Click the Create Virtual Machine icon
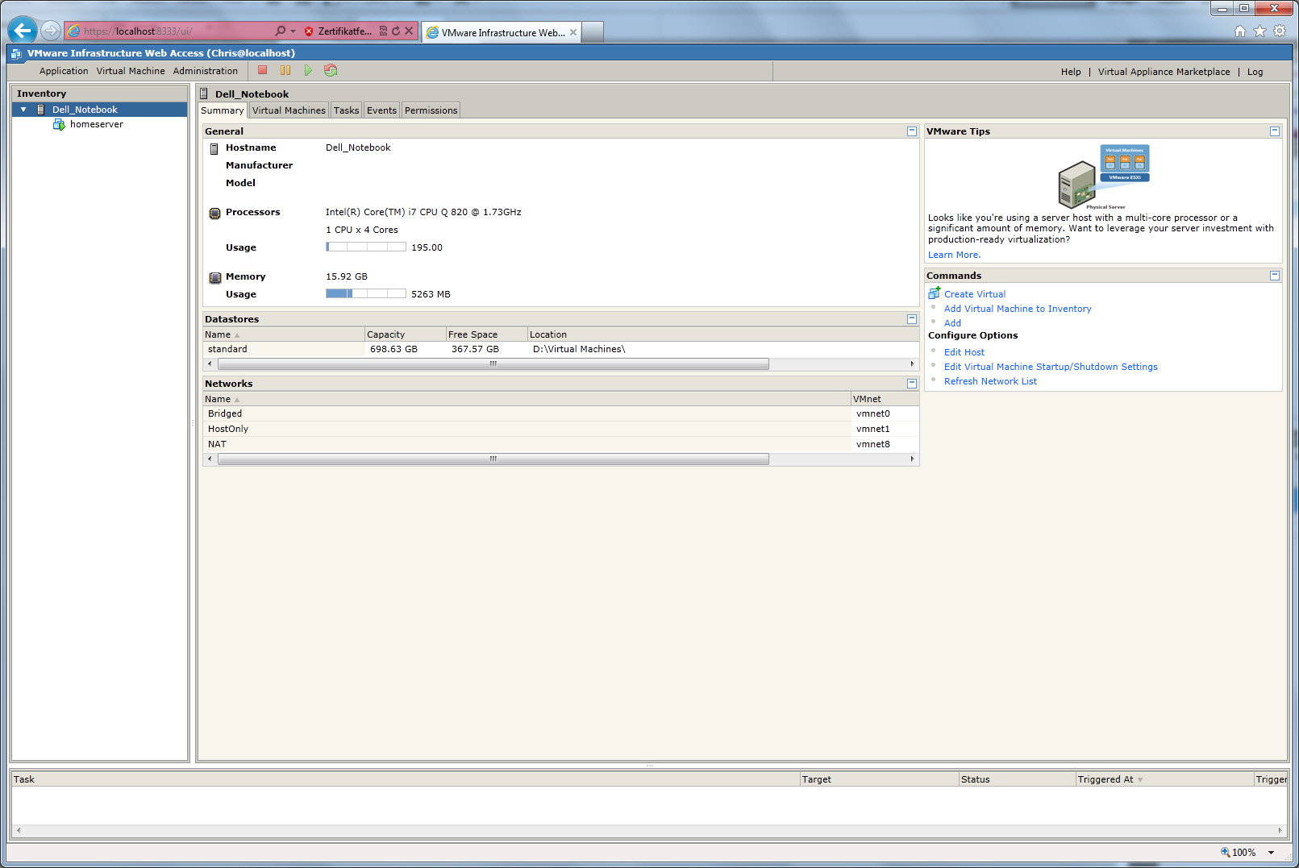 pyautogui.click(x=935, y=293)
